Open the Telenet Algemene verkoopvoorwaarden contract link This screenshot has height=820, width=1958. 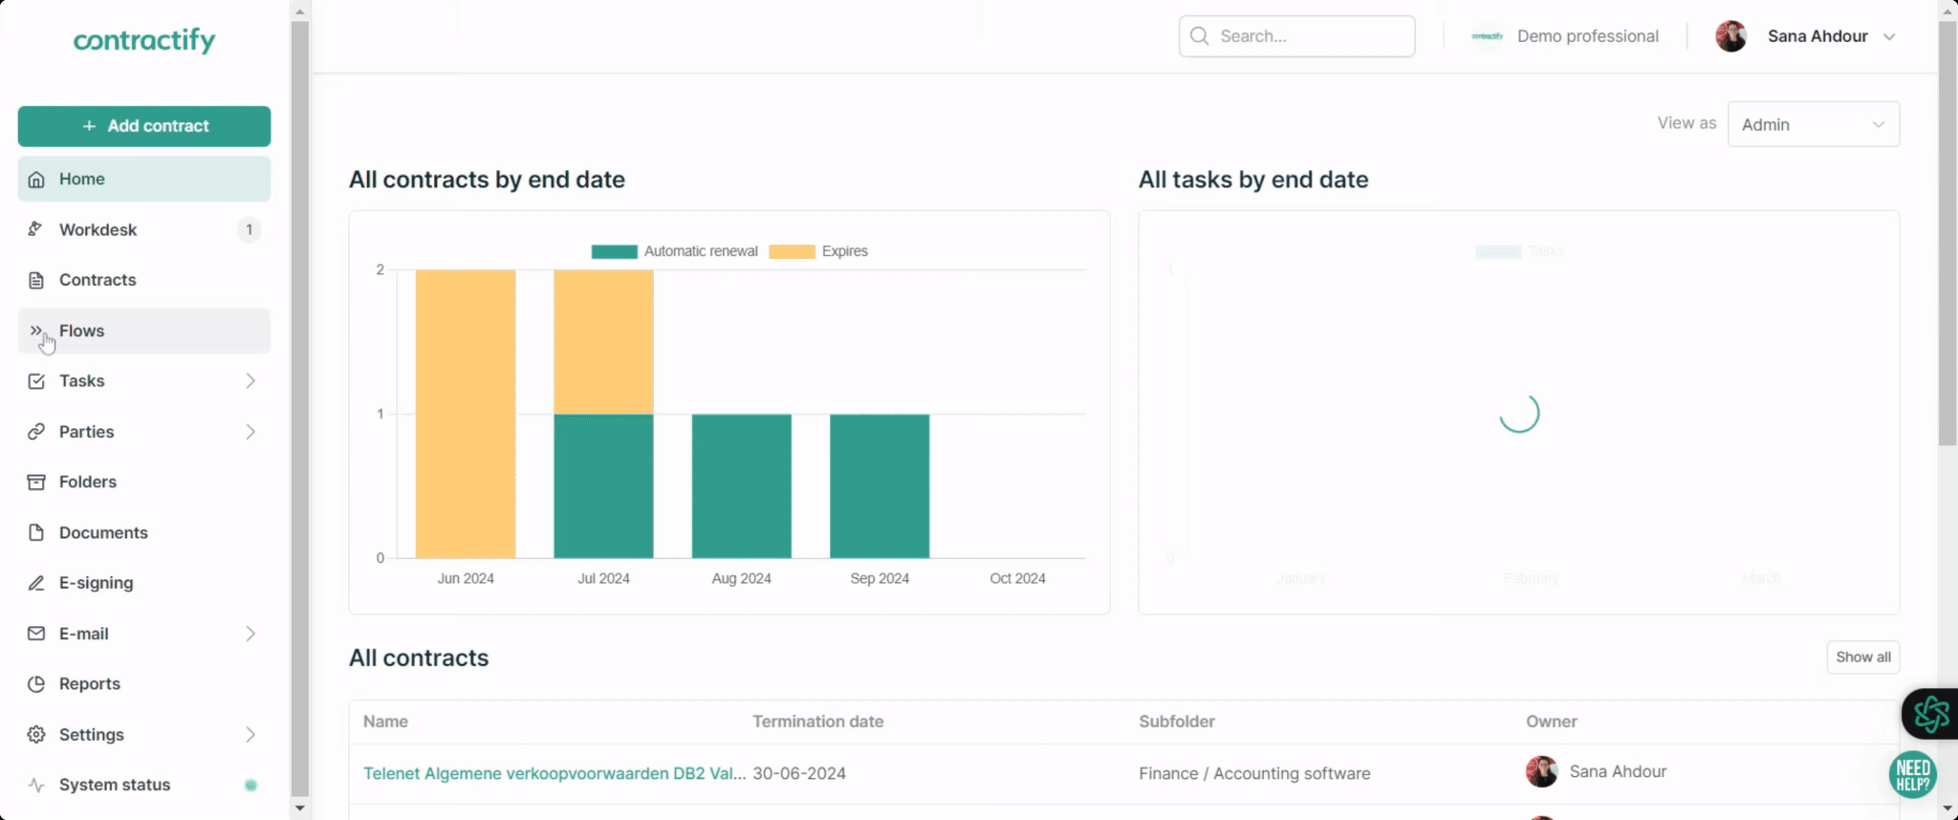(x=554, y=773)
